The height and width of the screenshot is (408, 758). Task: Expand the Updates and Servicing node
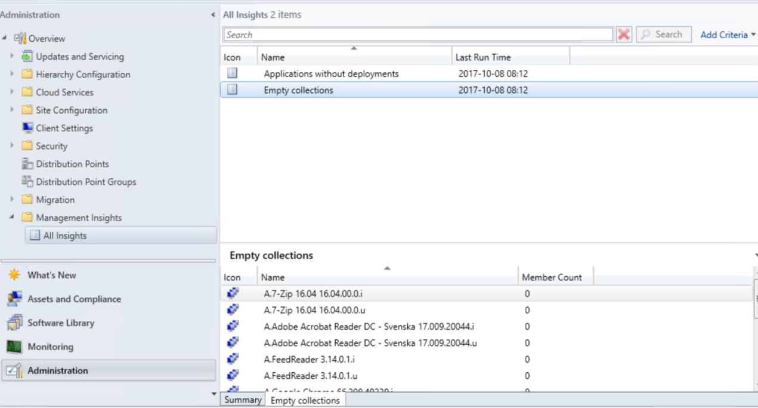(13, 56)
